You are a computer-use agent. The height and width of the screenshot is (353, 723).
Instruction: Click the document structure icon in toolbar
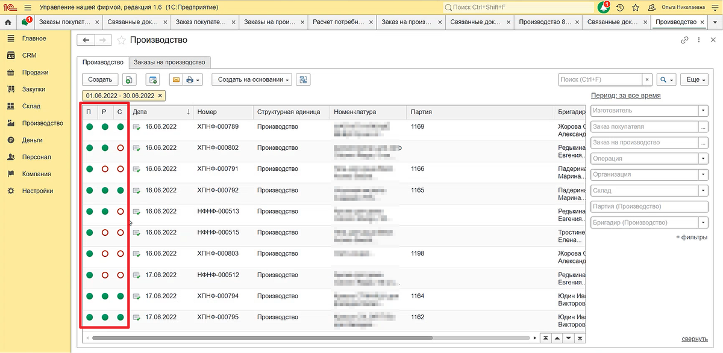[303, 79]
